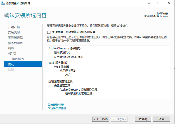Select Active Directory 证书服务工具 row
Screen dimensions: 175x124
click(x=78, y=89)
